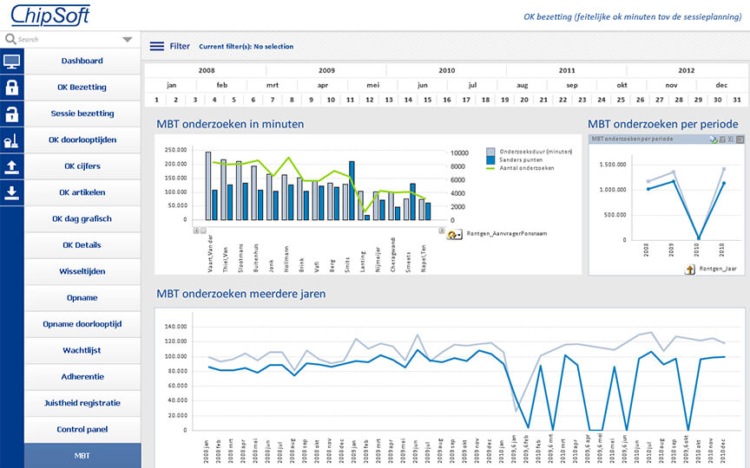Expand the search box dropdown arrow
Image resolution: width=750 pixels, height=468 pixels.
[x=127, y=40]
